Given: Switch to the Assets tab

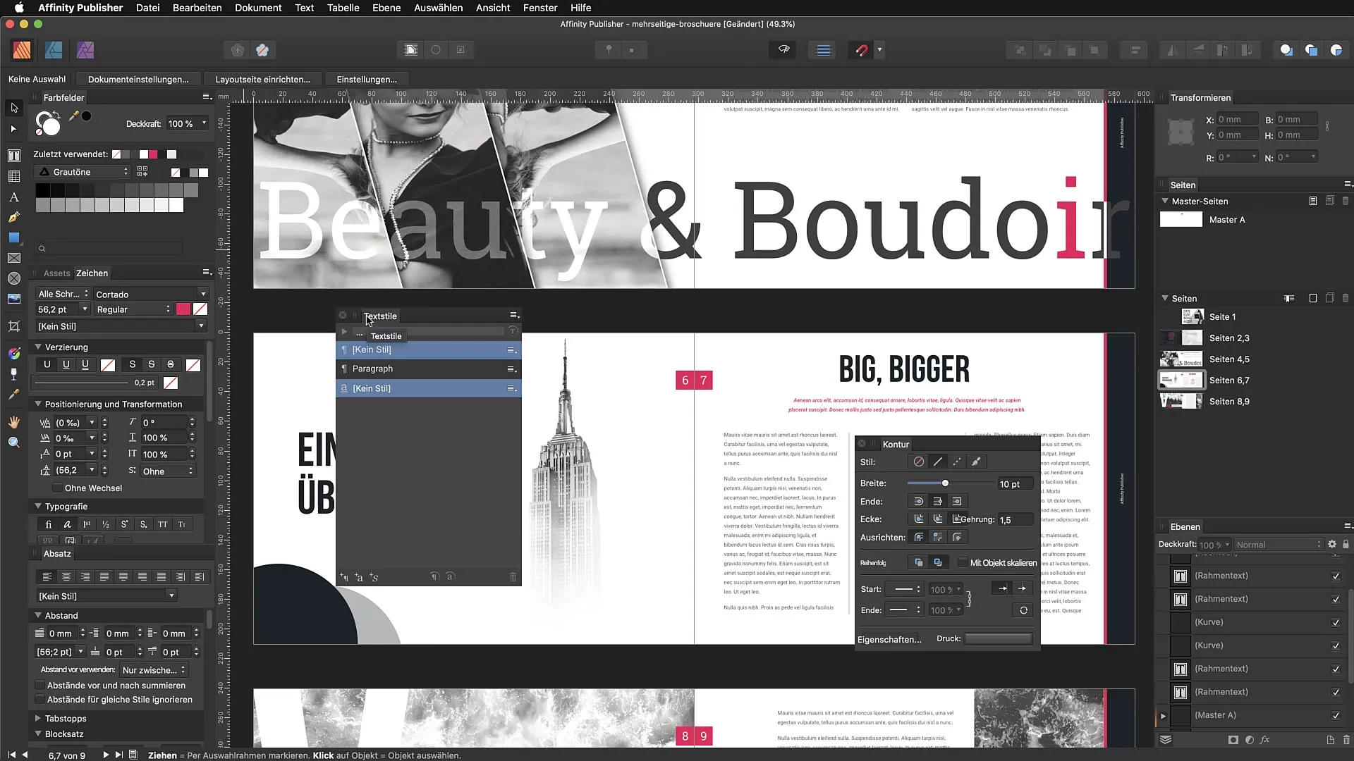Looking at the screenshot, I should point(56,273).
